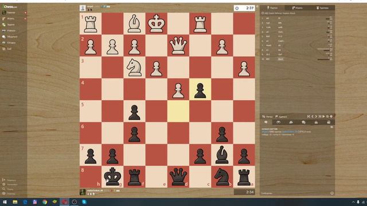The image size is (367, 206).
Task: Click the white bishop on f1
Action: [134, 23]
